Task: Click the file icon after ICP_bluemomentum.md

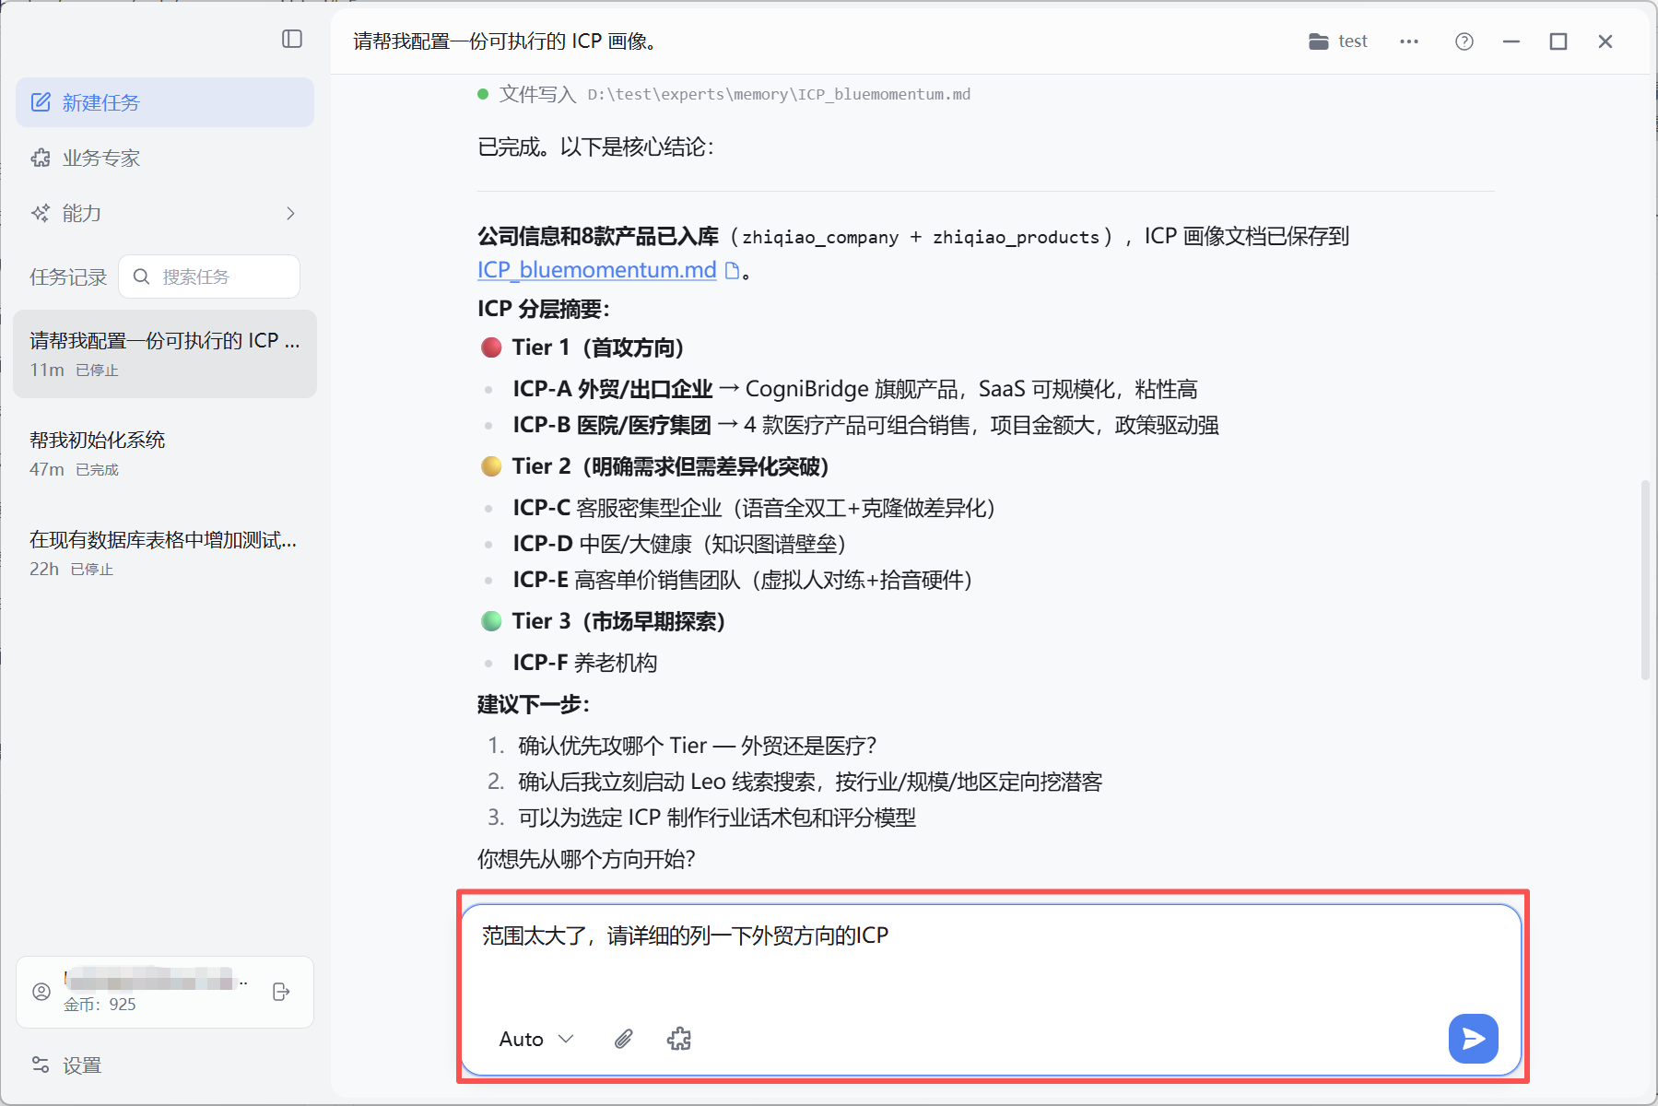Action: [733, 270]
